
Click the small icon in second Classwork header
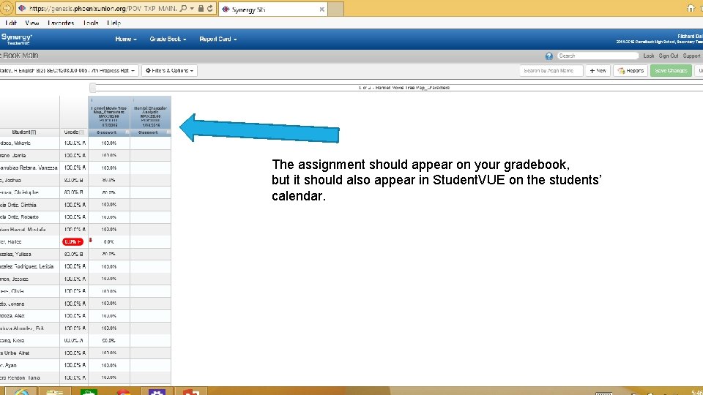pyautogui.click(x=168, y=132)
